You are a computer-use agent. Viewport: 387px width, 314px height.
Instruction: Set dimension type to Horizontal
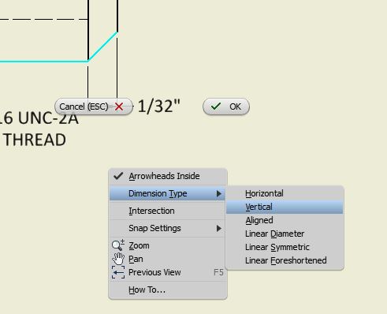click(285, 193)
